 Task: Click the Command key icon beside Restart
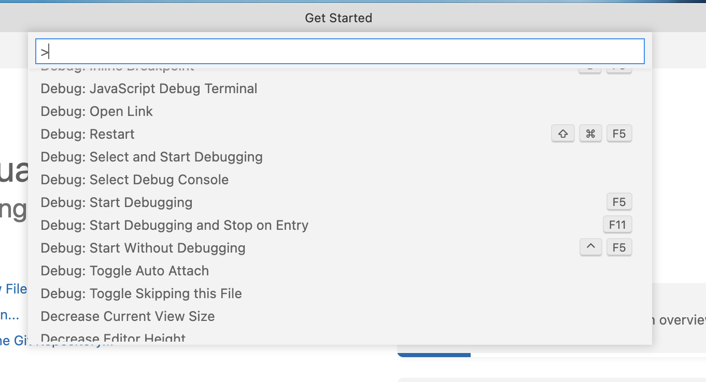pyautogui.click(x=590, y=134)
